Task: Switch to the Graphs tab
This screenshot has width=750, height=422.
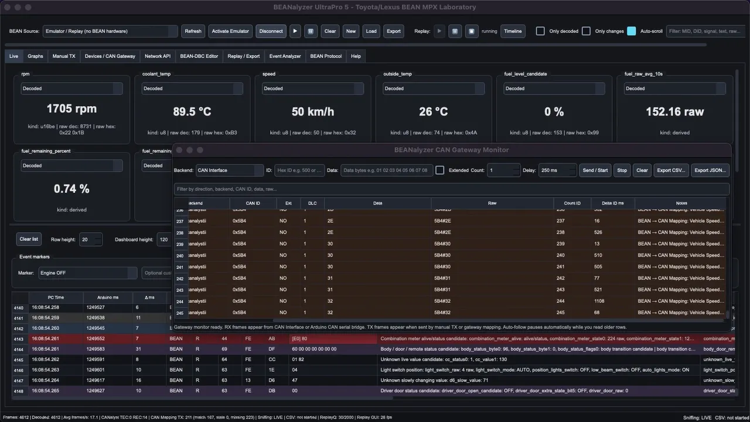Action: pyautogui.click(x=35, y=56)
